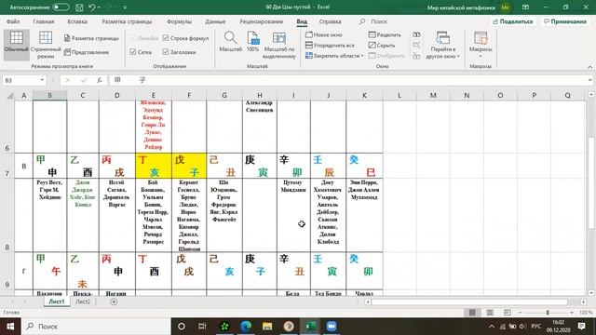The height and width of the screenshot is (335, 596).
Task: Toggle the disabled Линейка checkbox
Action: click(x=132, y=38)
